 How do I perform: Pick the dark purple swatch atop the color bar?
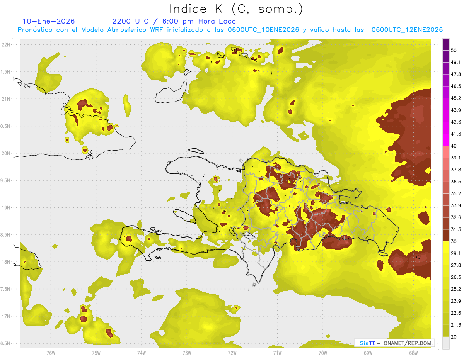click(x=446, y=44)
